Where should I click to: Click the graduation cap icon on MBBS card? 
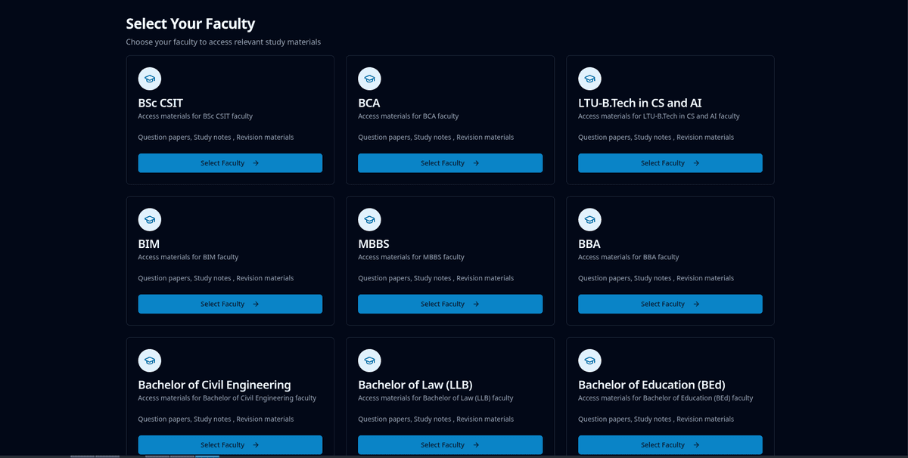369,219
